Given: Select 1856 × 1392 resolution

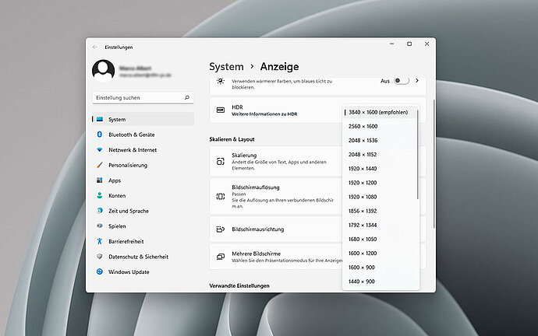Looking at the screenshot, I should coord(380,211).
